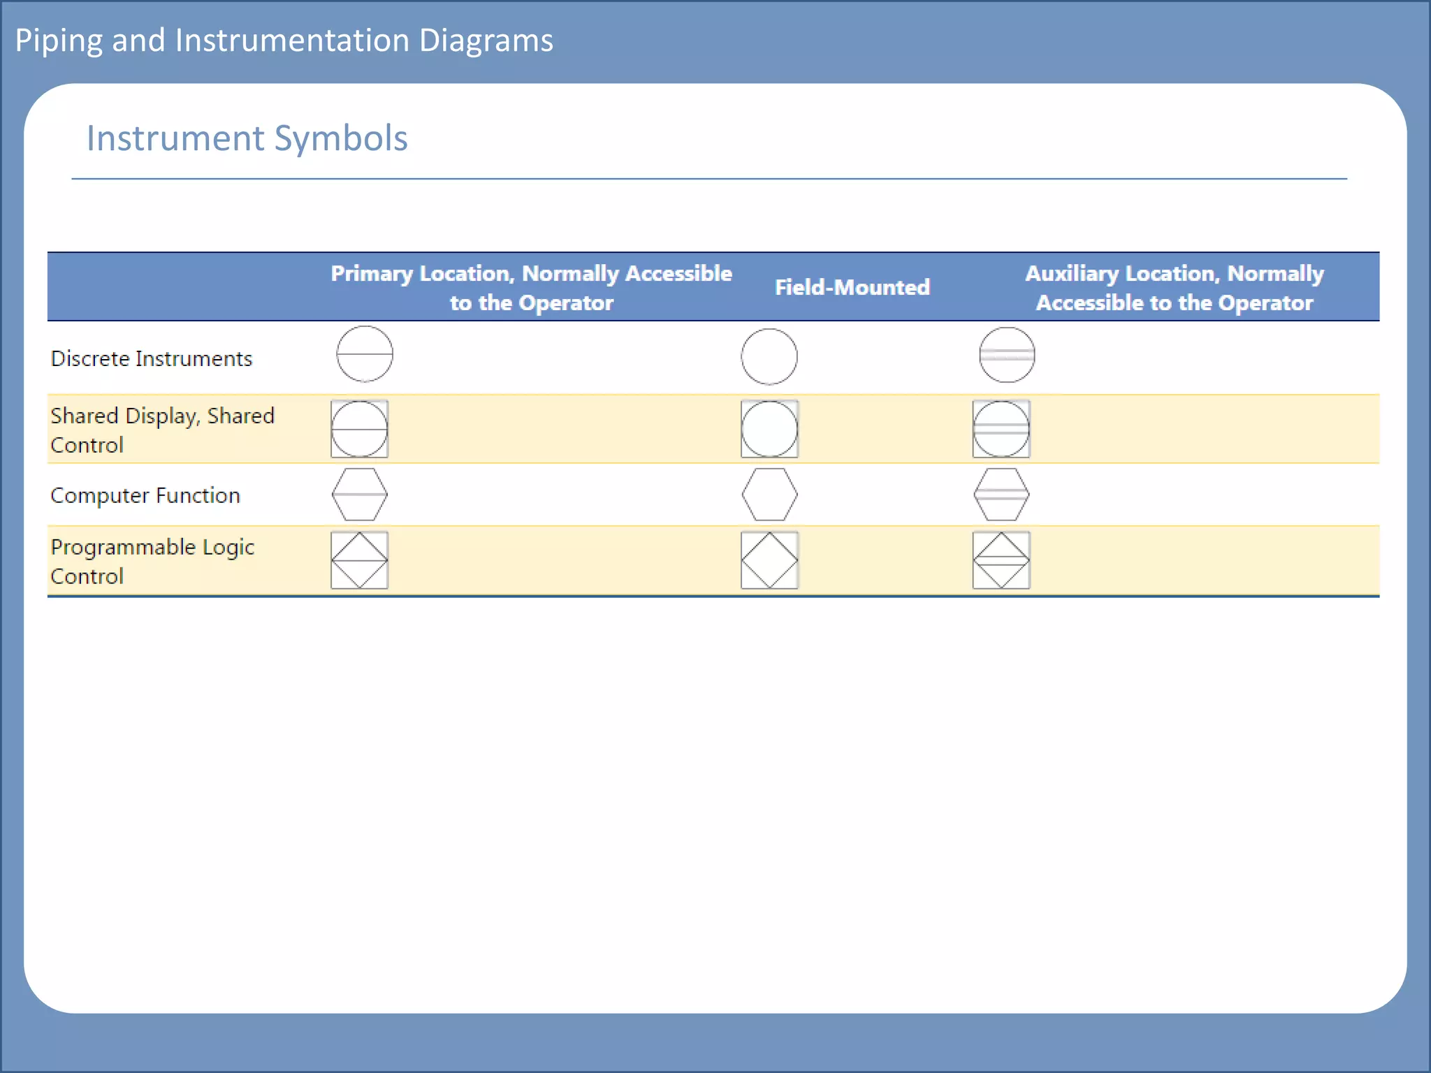1431x1073 pixels.
Task: Click the Discrete Instruments row label
Action: click(x=152, y=358)
